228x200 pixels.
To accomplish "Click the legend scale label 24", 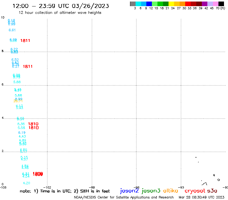I will pos(173,8).
